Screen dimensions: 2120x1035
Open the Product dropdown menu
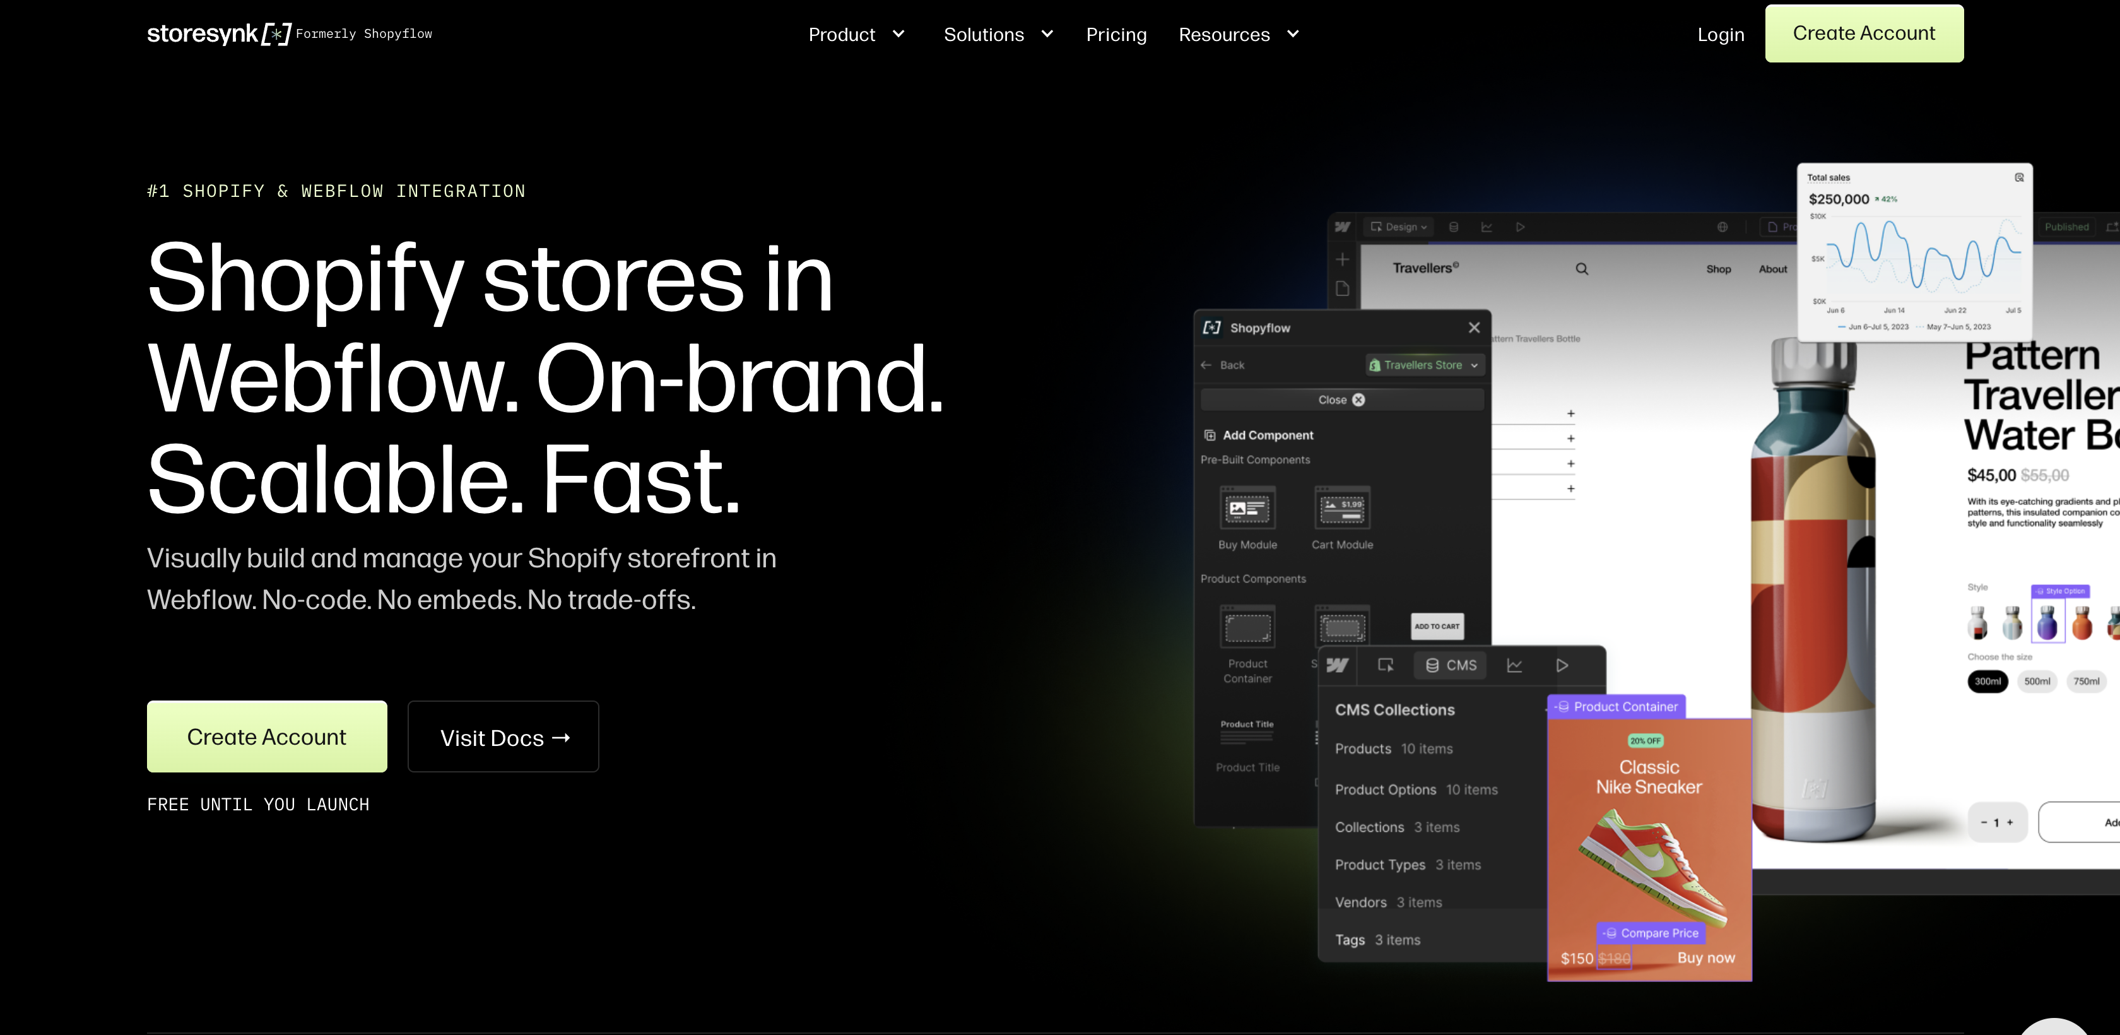pyautogui.click(x=857, y=35)
